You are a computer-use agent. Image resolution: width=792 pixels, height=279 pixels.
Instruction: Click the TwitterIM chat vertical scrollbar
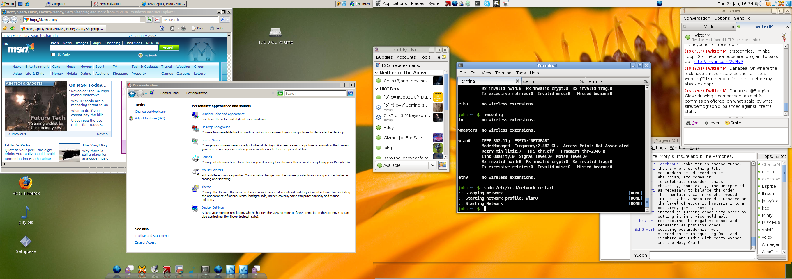[x=785, y=80]
